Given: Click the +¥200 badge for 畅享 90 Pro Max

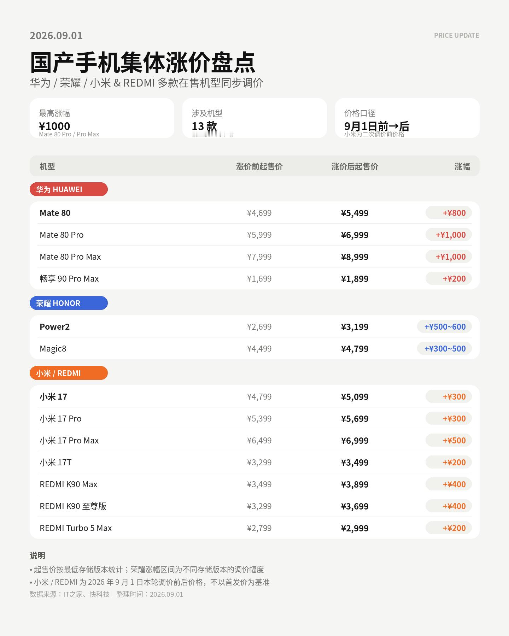Looking at the screenshot, I should [449, 279].
